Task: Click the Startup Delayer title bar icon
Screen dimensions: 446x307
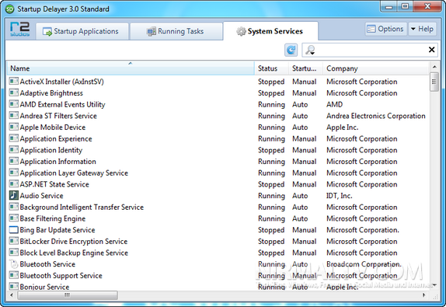Action: (x=9, y=9)
